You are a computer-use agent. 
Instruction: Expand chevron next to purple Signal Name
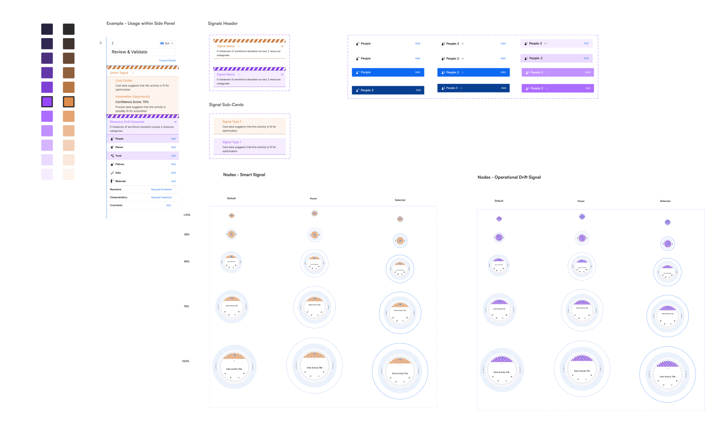pos(239,74)
